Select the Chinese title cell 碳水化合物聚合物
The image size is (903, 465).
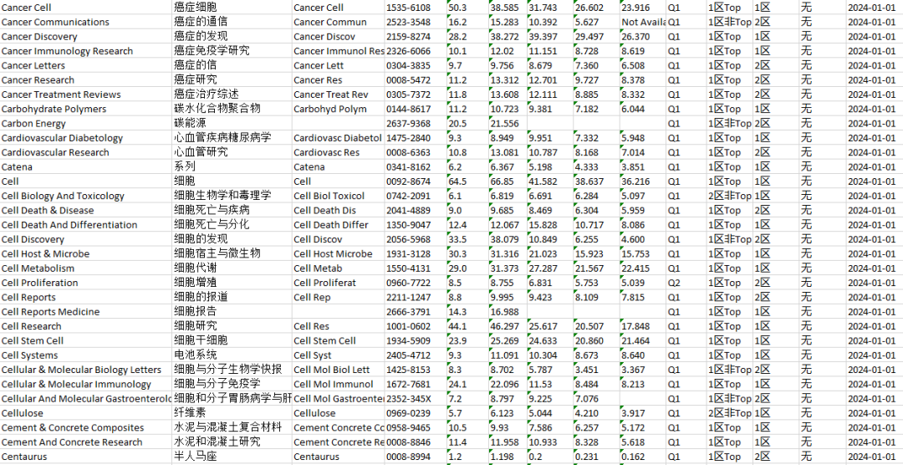[x=217, y=109]
